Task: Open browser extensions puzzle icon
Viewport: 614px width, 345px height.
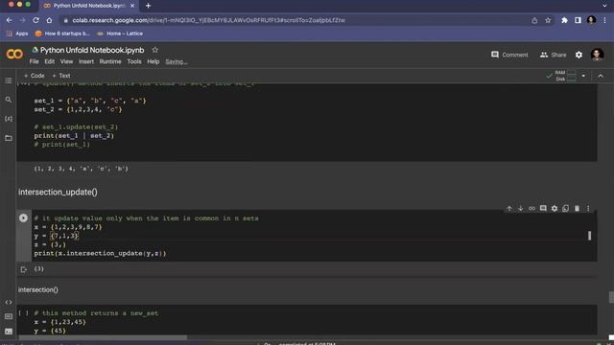Action: click(564, 20)
